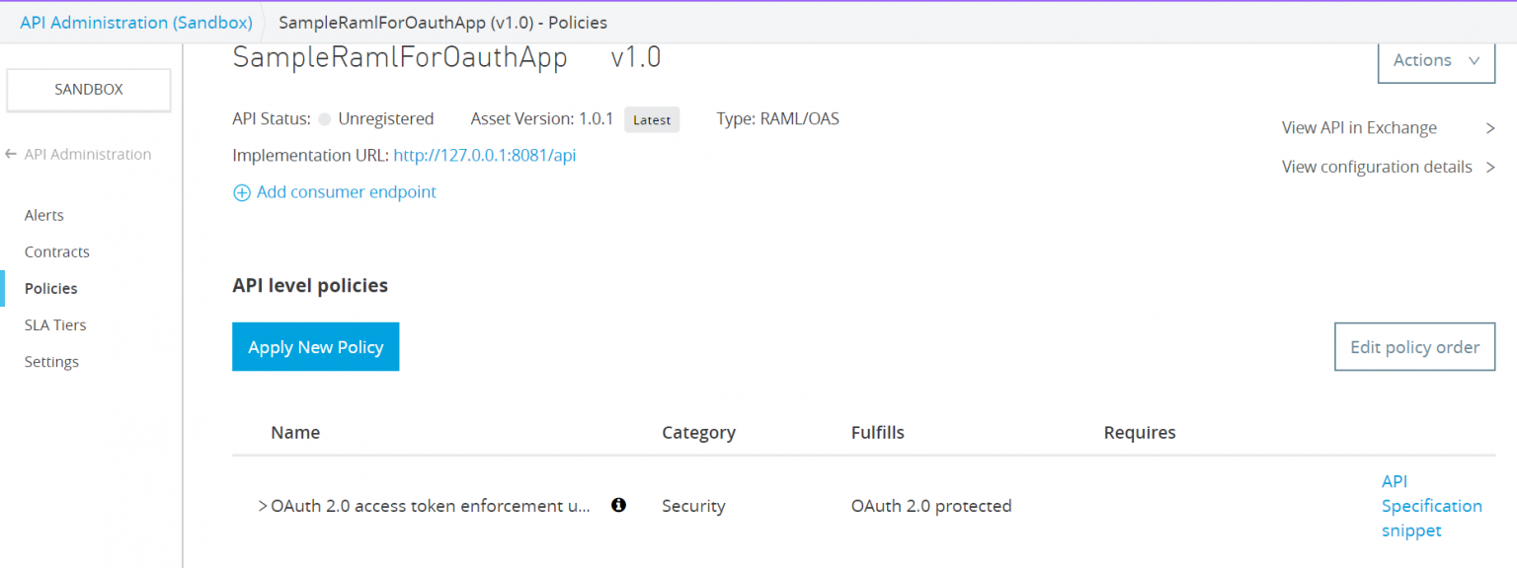Click API Specification snippet link
1517x568 pixels.
(1431, 506)
